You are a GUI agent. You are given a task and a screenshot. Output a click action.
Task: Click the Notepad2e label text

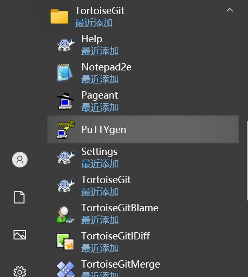pos(106,67)
